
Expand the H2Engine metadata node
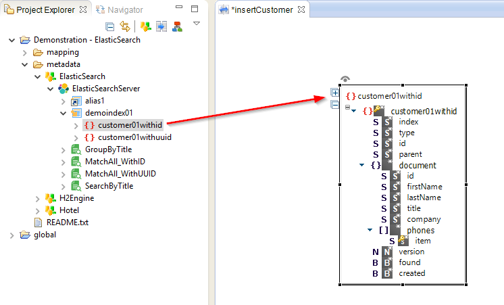click(38, 198)
